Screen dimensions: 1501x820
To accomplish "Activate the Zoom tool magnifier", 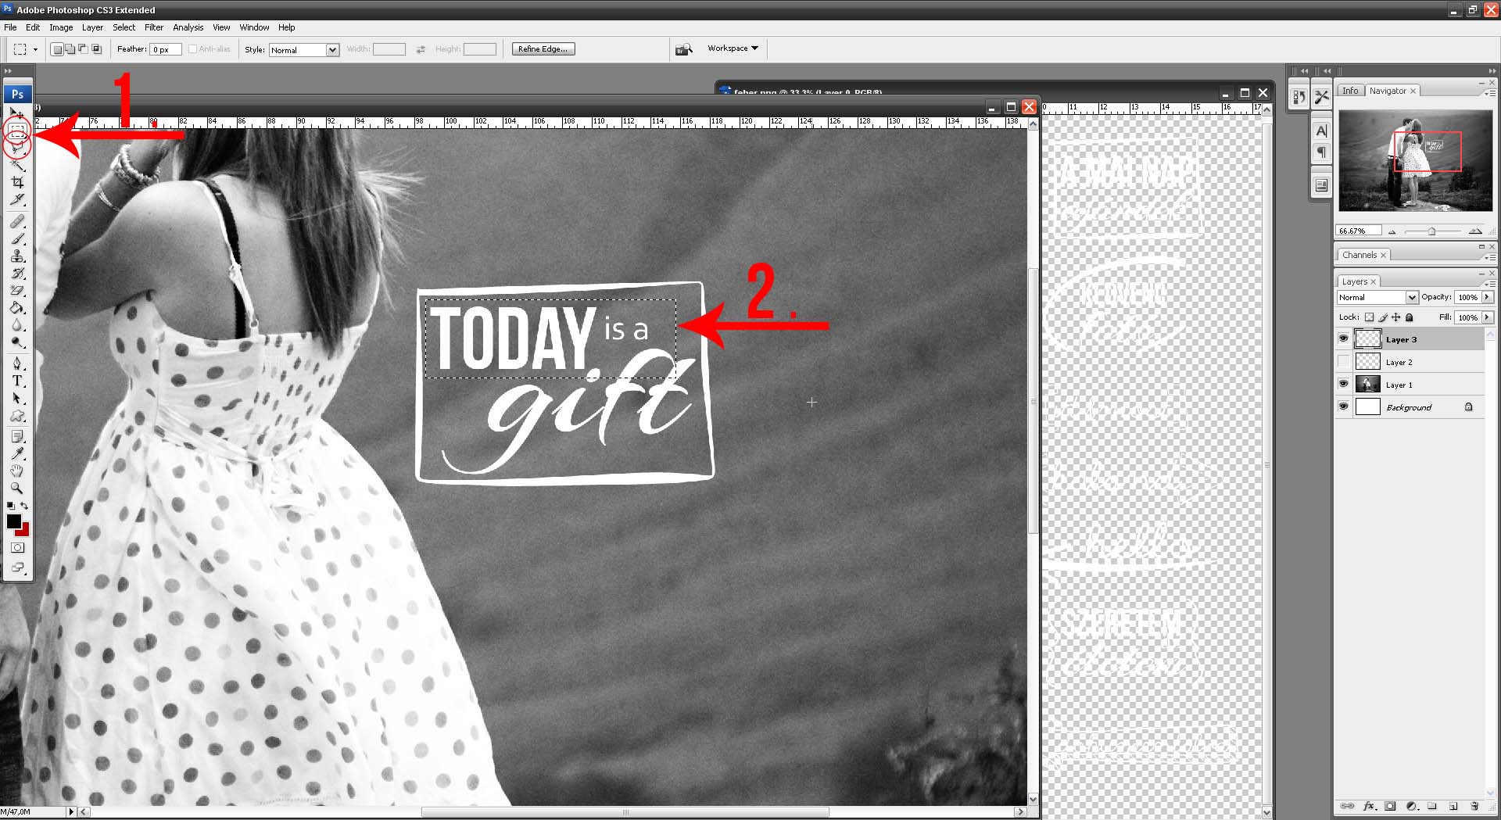I will (x=16, y=488).
